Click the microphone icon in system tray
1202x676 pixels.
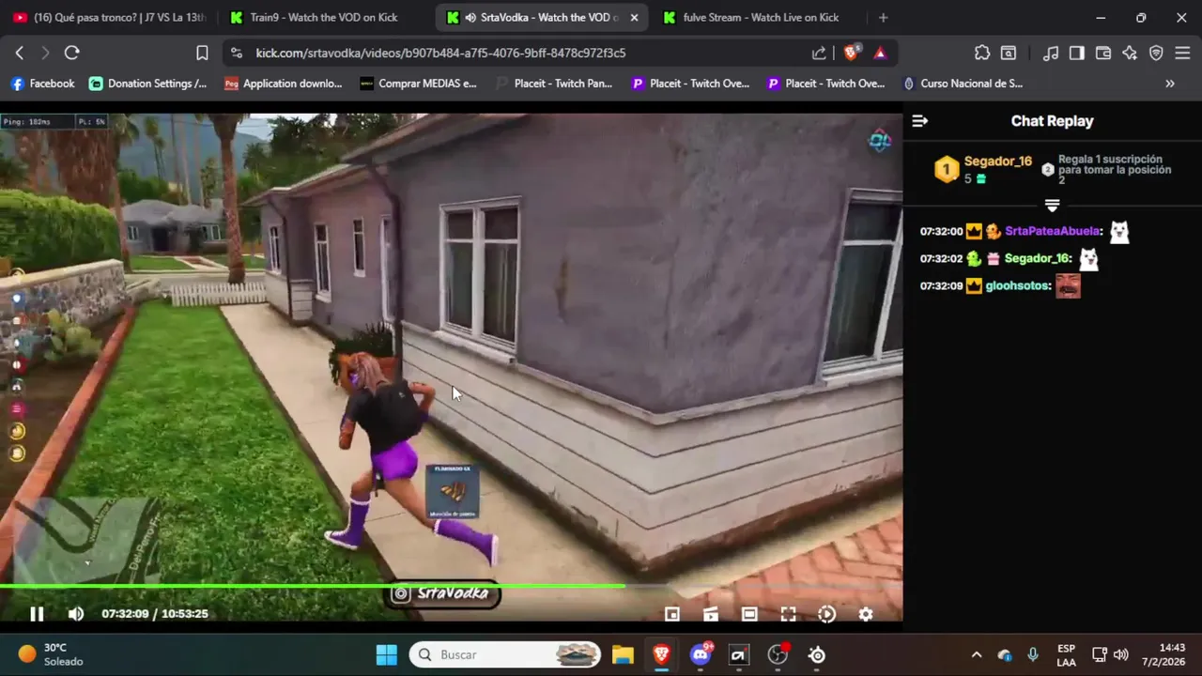coord(1033,654)
